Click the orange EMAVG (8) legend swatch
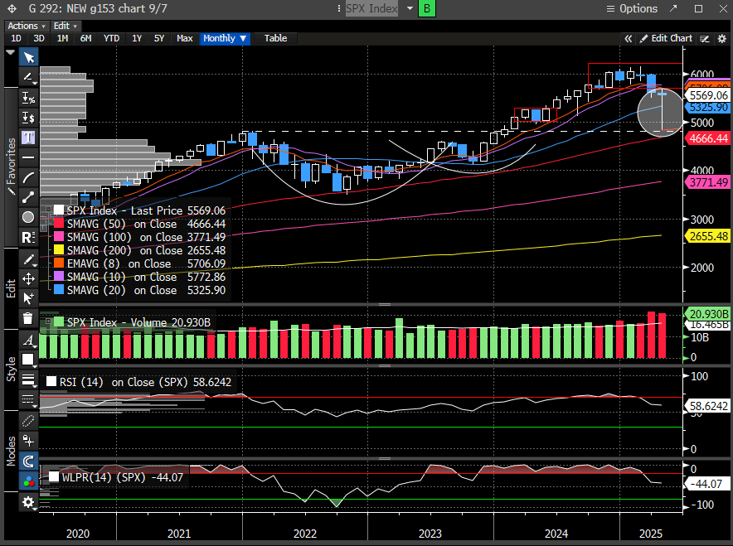733x546 pixels. click(59, 263)
